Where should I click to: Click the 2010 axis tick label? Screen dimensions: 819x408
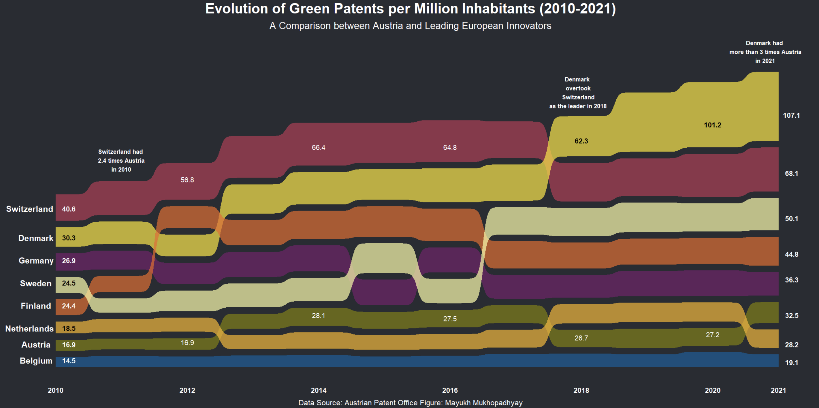tap(56, 390)
